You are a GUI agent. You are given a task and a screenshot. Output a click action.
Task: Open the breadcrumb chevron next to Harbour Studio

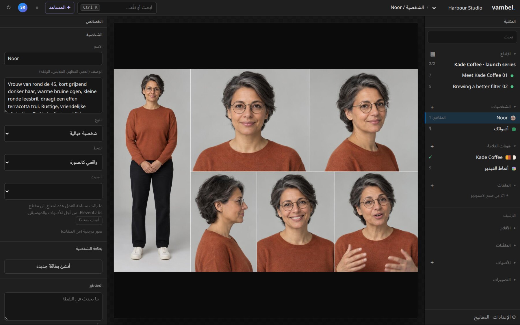point(434,8)
